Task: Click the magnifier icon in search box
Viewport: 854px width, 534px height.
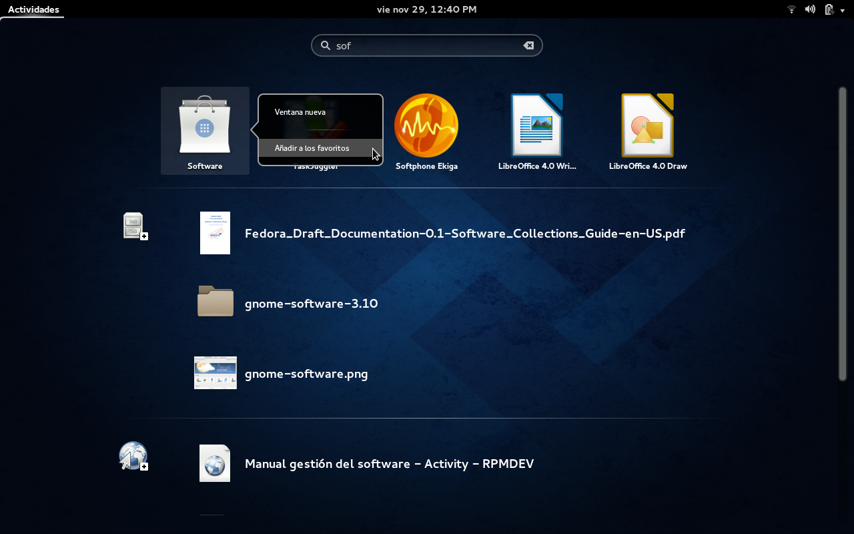Action: click(x=326, y=45)
